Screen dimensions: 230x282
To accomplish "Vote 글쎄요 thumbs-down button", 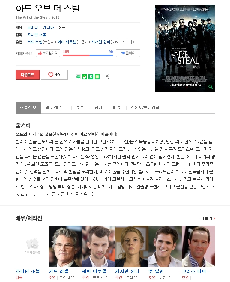I will pos(128,53).
